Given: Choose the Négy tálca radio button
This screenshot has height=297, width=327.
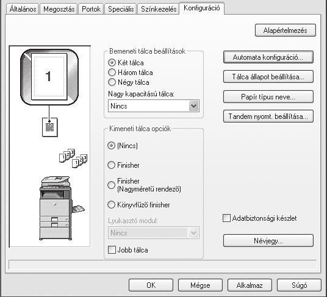Looking at the screenshot, I should [112, 82].
